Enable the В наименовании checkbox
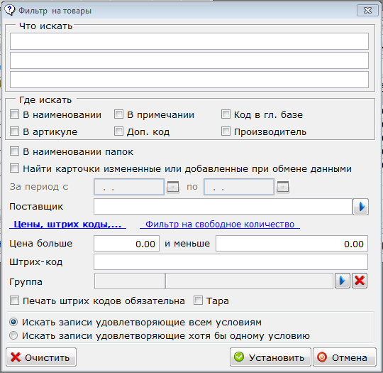 pyautogui.click(x=14, y=114)
